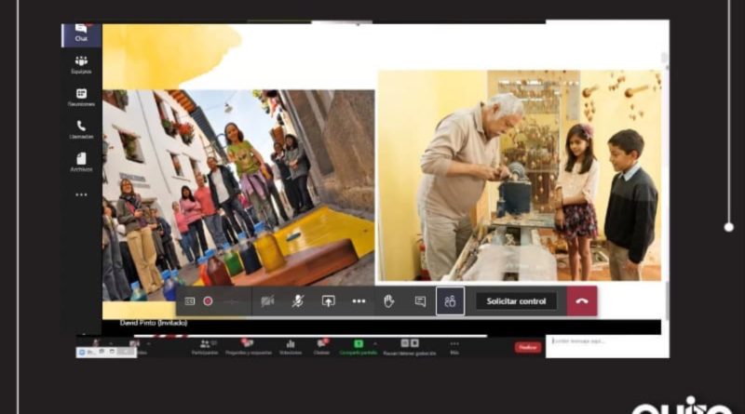The width and height of the screenshot is (745, 414).
Task: Show the meeting conversation panel
Action: tap(420, 301)
